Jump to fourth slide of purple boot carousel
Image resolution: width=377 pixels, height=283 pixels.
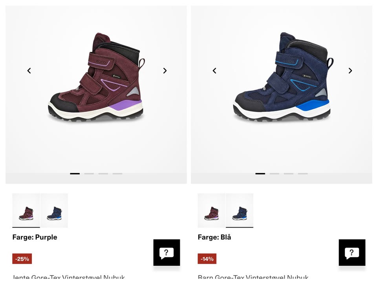[117, 173]
